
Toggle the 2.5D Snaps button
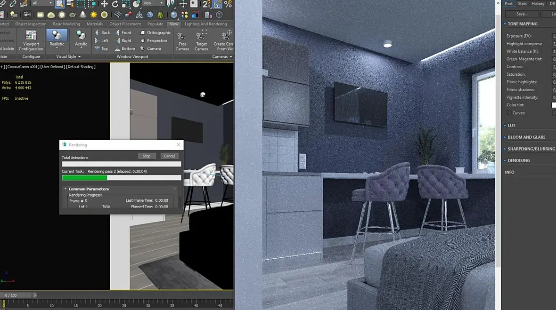(206, 4)
